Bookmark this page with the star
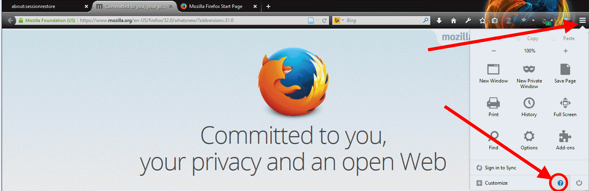The image size is (589, 191). coord(483,20)
